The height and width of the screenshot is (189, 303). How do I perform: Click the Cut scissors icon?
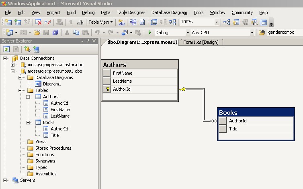[x=67, y=33]
